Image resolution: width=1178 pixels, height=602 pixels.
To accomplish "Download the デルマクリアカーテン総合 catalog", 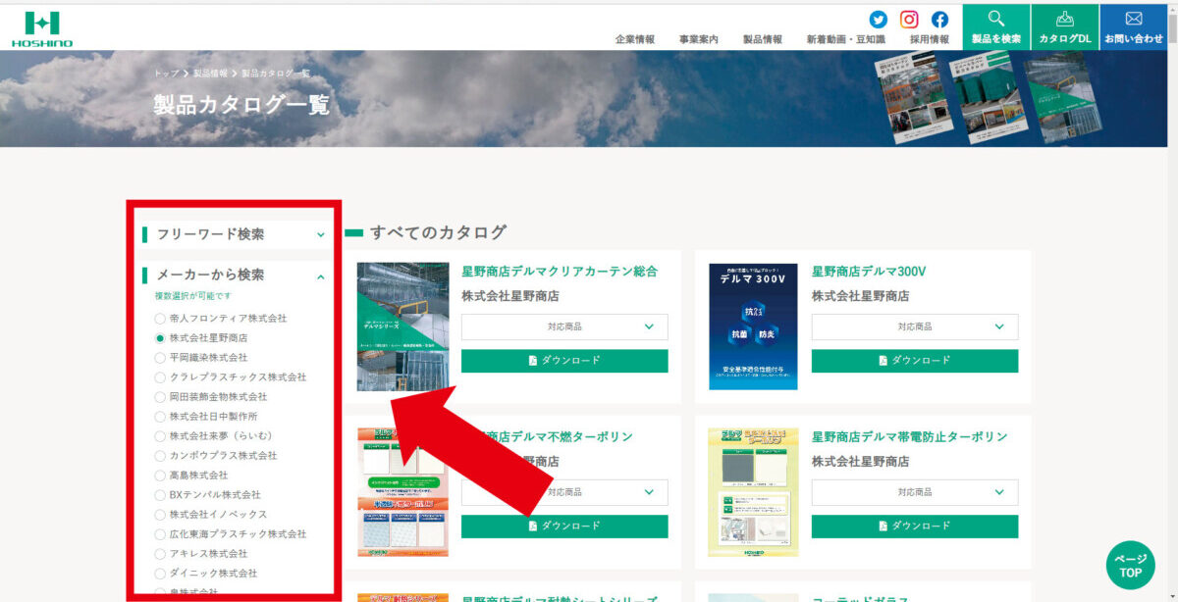I will point(564,361).
